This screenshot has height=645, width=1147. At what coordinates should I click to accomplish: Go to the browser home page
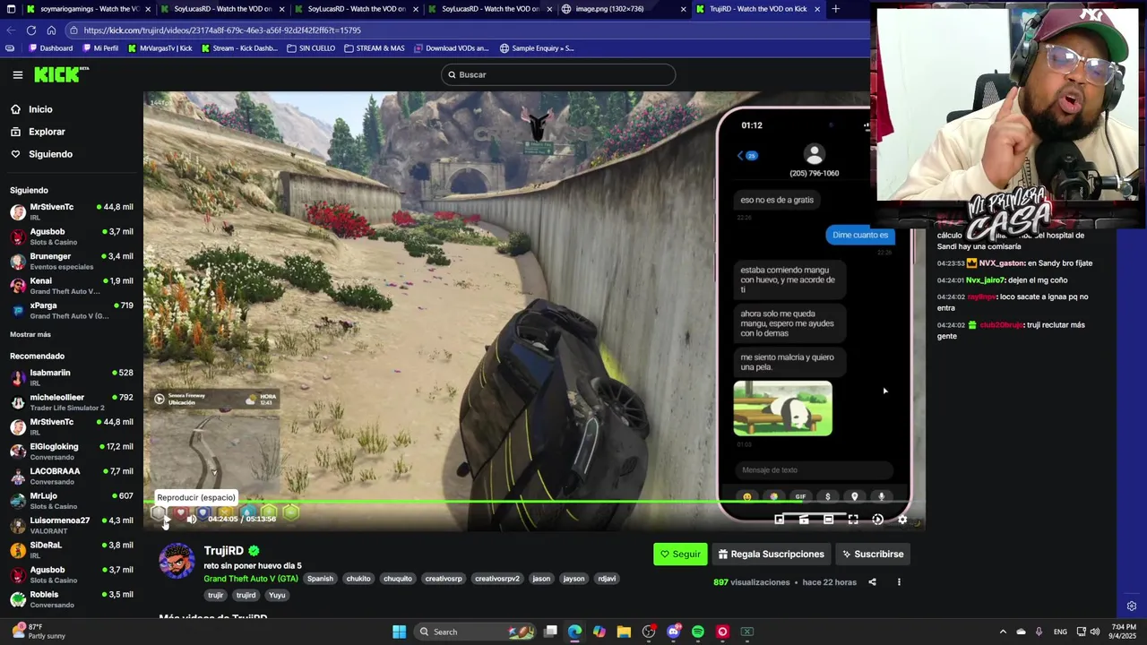click(x=51, y=30)
